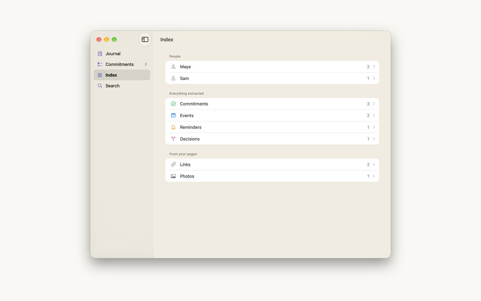Open the Decisions list entry
481x301 pixels.
[272, 139]
